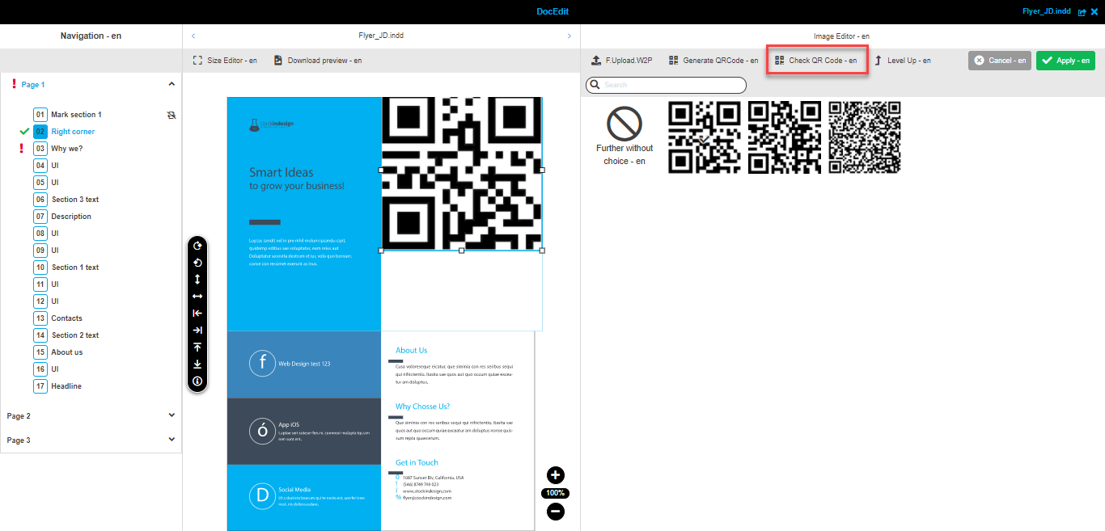Toggle visibility of Mark section 1
Screen dimensions: 1105x531
point(171,114)
